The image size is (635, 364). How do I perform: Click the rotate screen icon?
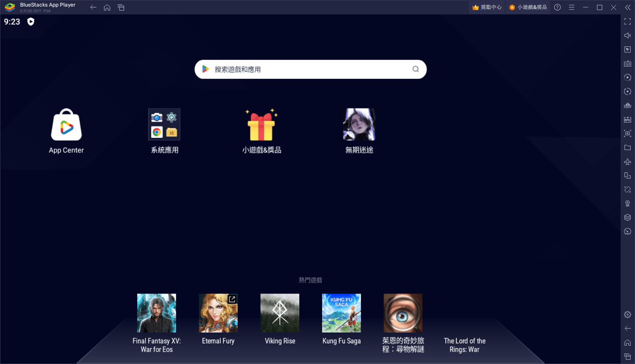pyautogui.click(x=628, y=175)
